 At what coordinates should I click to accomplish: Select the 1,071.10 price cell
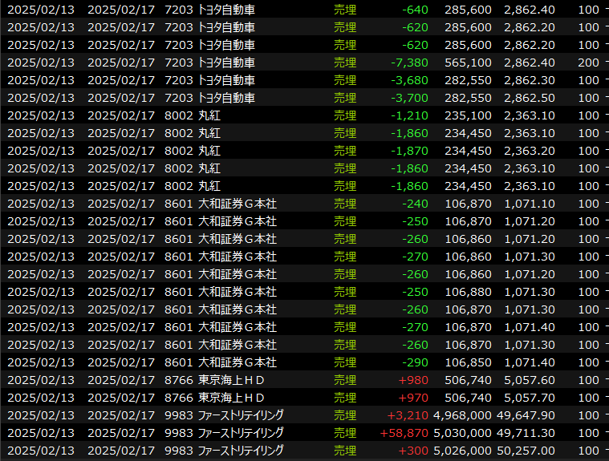(x=532, y=204)
